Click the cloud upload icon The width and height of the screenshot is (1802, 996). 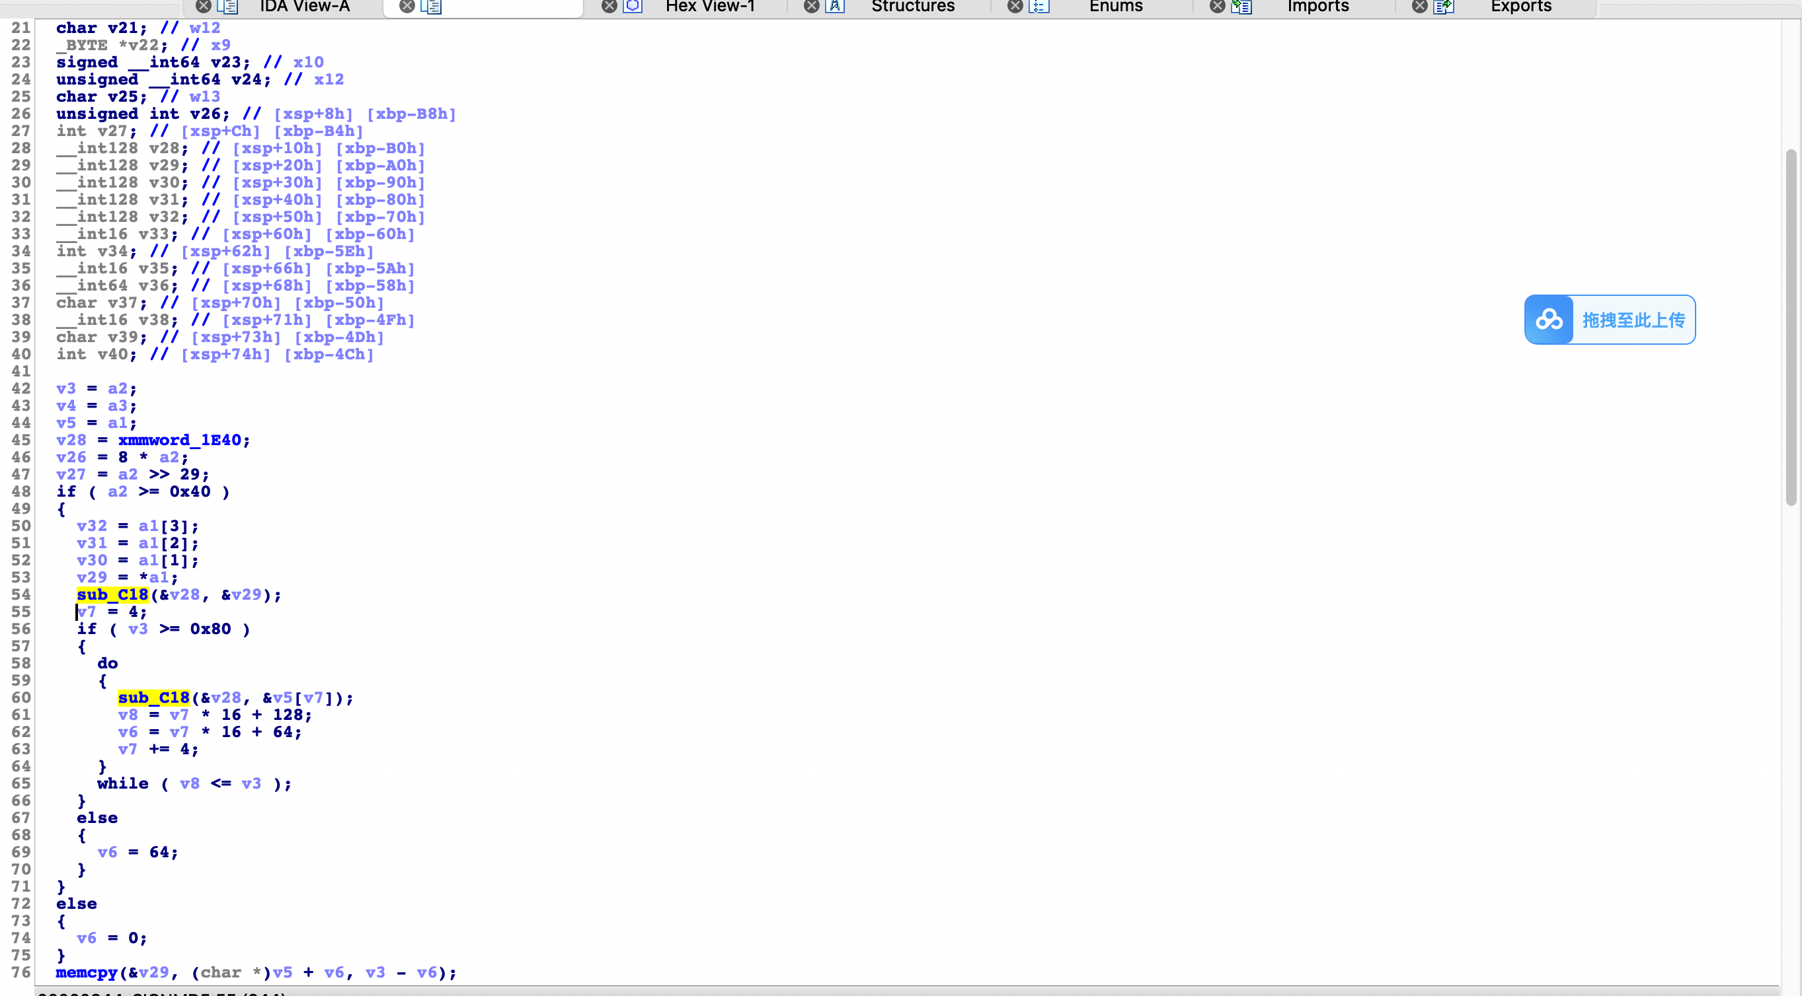point(1549,320)
